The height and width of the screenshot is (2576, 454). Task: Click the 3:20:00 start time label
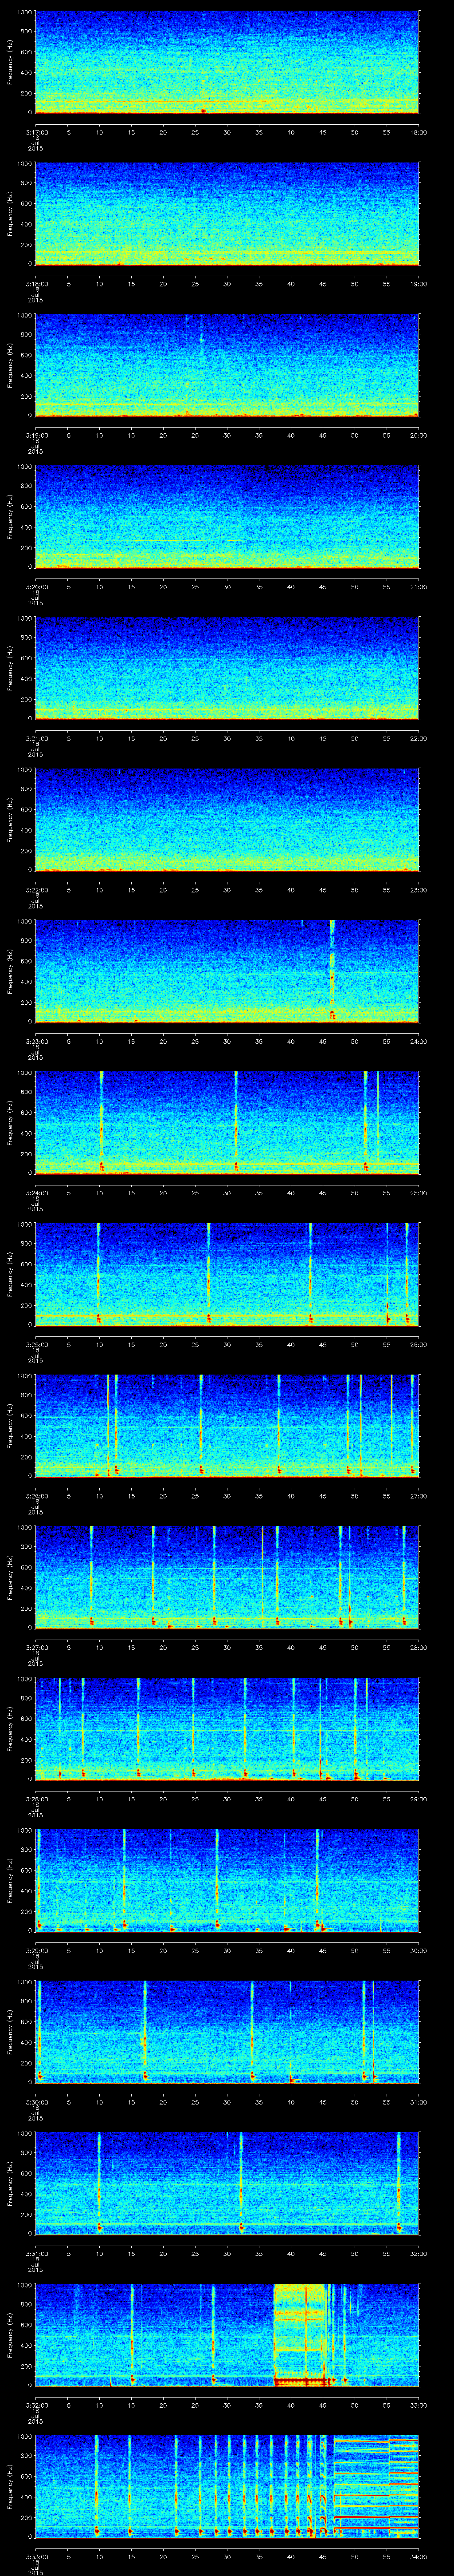pos(37,587)
